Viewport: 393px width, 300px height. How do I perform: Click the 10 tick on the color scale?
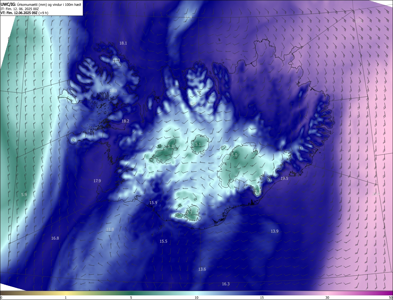196,298
